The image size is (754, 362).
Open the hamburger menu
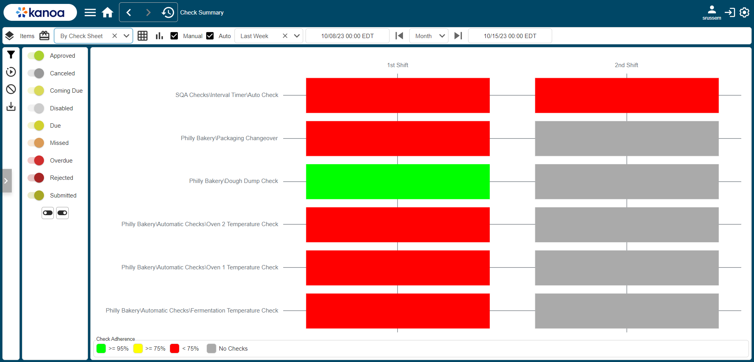pos(90,13)
